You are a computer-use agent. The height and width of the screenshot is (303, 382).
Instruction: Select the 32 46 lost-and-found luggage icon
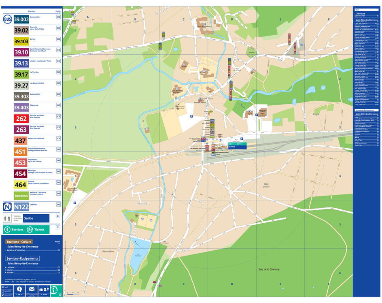[x=44, y=289]
